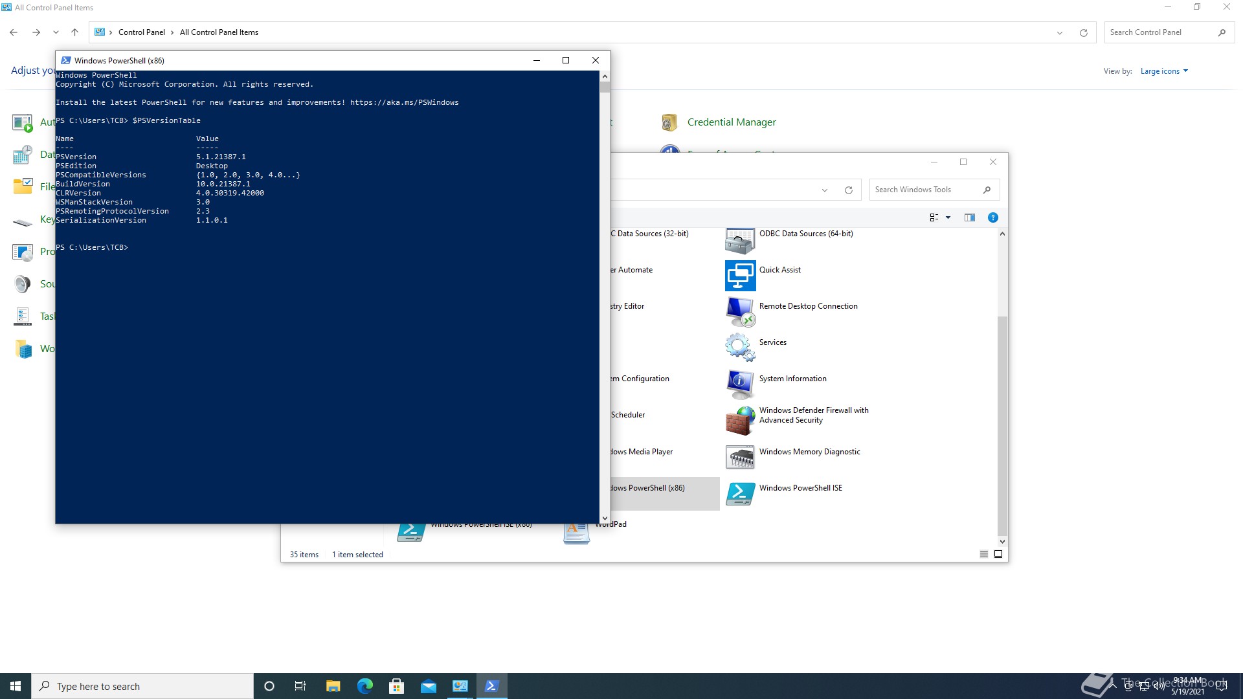Open Windows PowerShell ISE (x86) icon

pos(410,533)
